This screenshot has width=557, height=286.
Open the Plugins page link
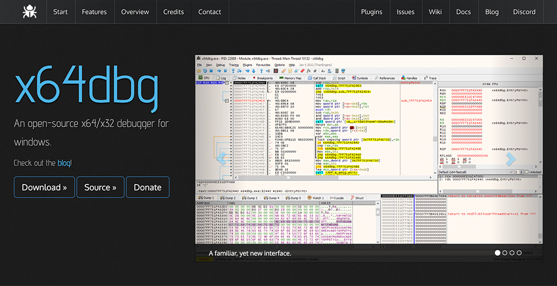(x=372, y=12)
